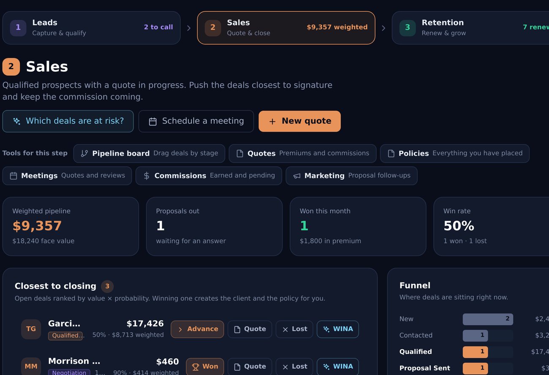
Task: Click the chevron between Leads and Sales
Action: pos(189,28)
